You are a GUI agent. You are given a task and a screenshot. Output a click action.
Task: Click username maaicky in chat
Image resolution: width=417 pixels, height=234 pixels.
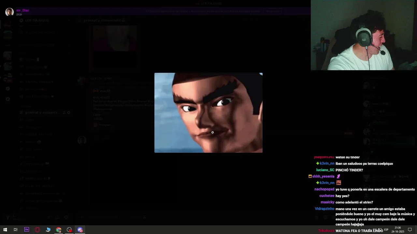(327, 202)
